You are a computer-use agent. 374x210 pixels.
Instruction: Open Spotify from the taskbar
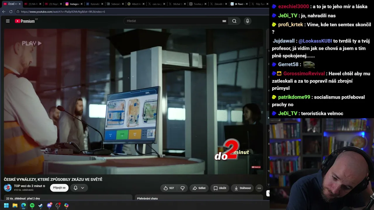(x=32, y=205)
